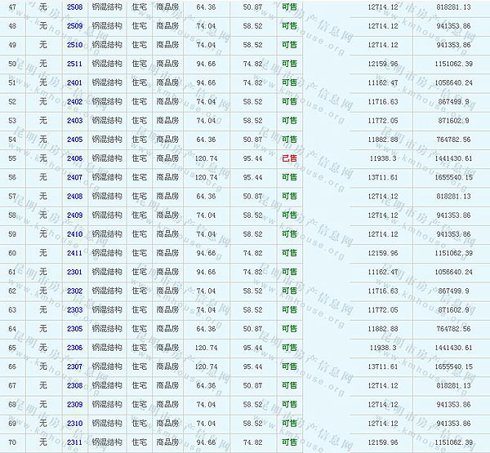Image resolution: width=490 pixels, height=453 pixels.
Task: View sold unit 2406 link
Action: point(74,158)
